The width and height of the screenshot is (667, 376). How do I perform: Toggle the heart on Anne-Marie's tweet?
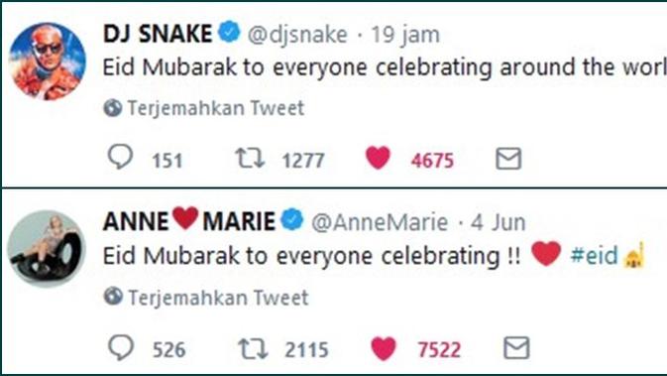(384, 348)
